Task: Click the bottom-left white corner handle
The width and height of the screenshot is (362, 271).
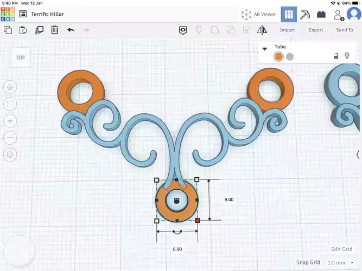Action: click(156, 221)
